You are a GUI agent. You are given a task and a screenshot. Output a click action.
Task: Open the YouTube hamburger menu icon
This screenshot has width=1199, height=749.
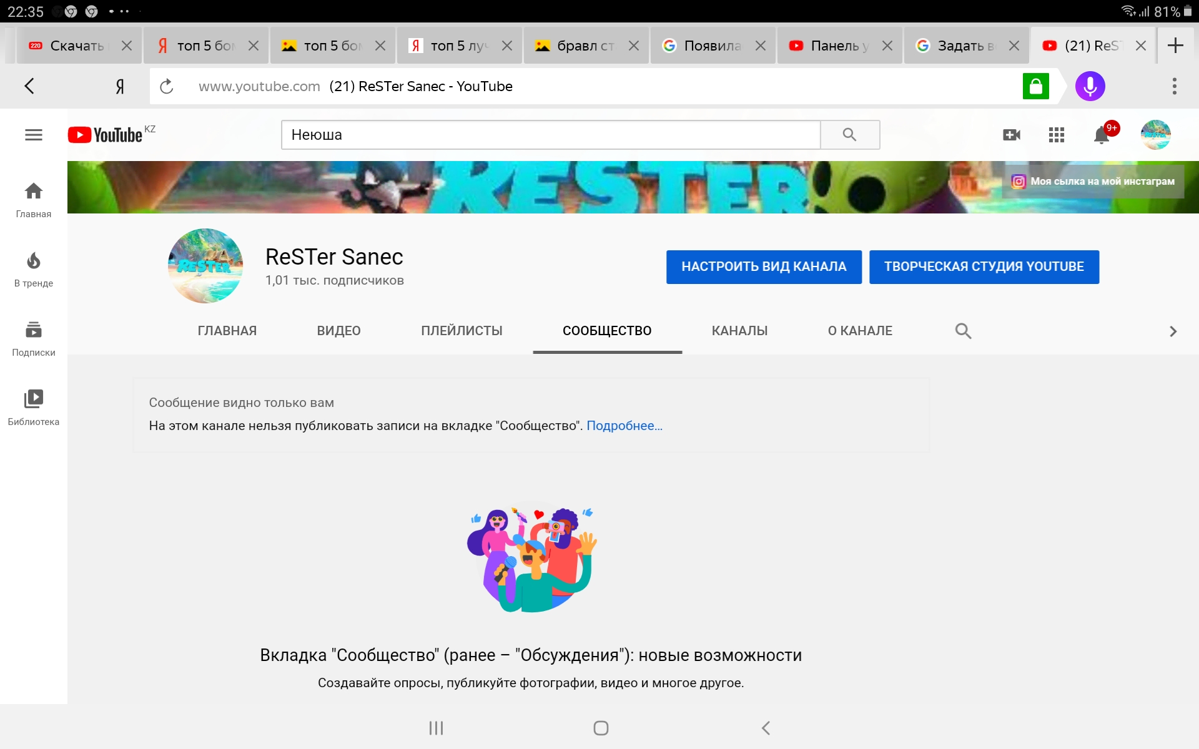33,134
